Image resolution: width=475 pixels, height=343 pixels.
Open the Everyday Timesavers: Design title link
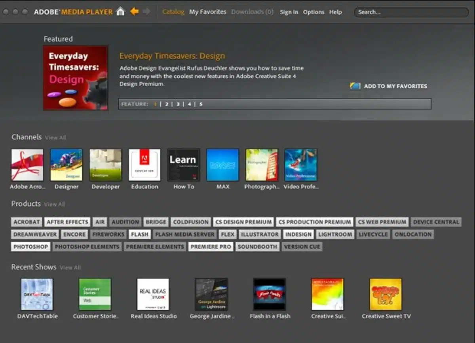(x=172, y=56)
